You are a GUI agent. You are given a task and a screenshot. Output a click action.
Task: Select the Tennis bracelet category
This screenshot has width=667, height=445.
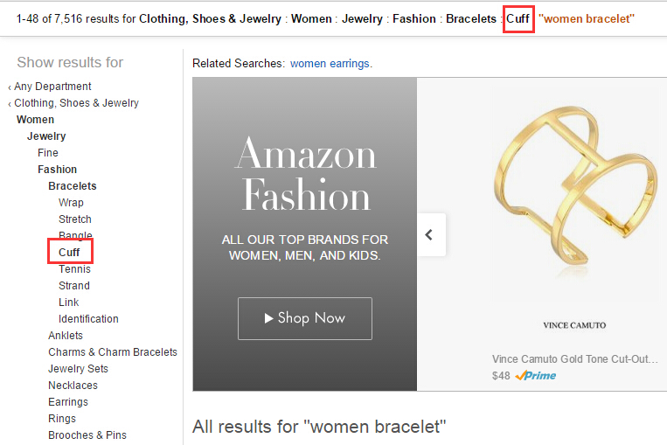point(75,269)
